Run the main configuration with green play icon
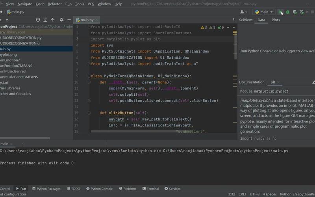The height and width of the screenshot is (197, 315). (x=280, y=12)
